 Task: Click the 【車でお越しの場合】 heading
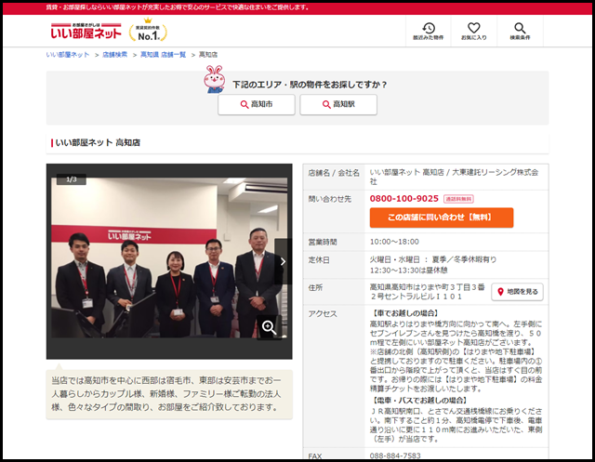tap(405, 313)
